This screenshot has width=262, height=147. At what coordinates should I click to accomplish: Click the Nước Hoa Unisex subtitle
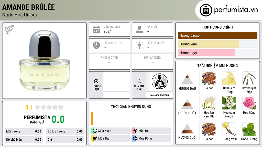coord(20,15)
